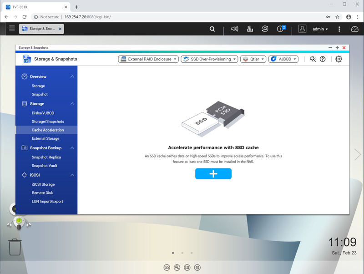The width and height of the screenshot is (364, 274).
Task: Click the third bottom shortcut icon
Action: (x=187, y=268)
